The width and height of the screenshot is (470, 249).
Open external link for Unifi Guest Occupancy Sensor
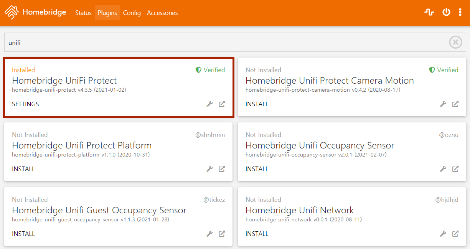coord(222,234)
